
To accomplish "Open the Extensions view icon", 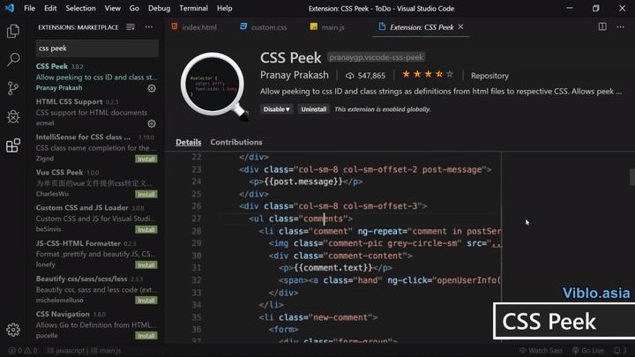I will tap(13, 145).
